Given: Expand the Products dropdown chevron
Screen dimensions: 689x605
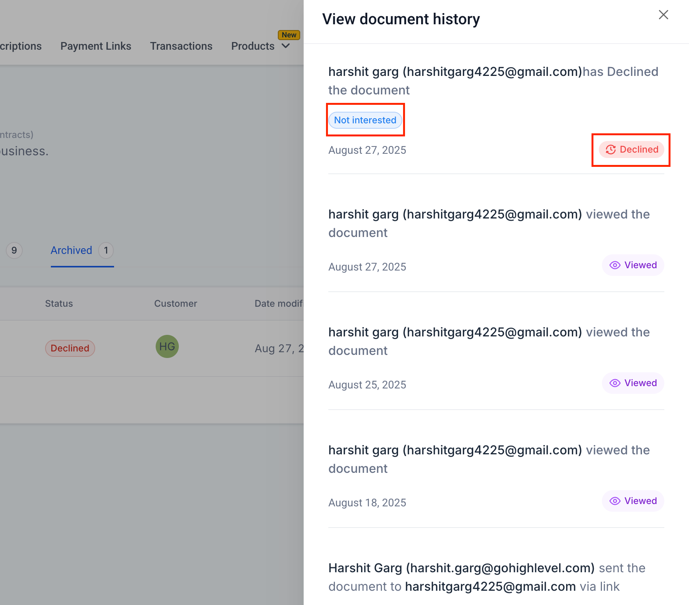Looking at the screenshot, I should 286,46.
